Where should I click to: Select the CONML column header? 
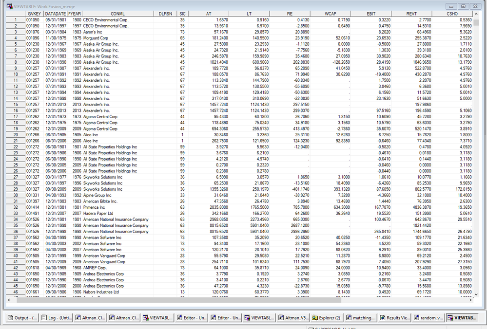[x=117, y=14]
